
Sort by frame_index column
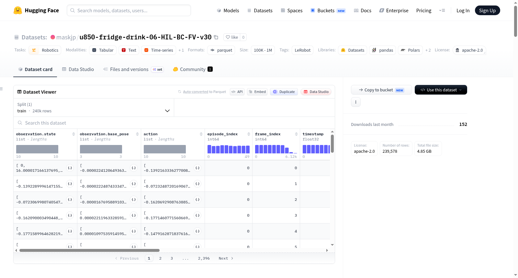point(296,134)
